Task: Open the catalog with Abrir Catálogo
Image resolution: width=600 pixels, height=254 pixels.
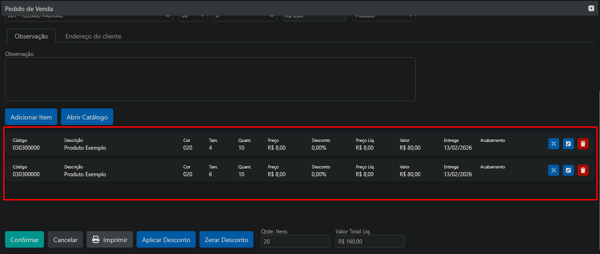Action: coord(87,117)
